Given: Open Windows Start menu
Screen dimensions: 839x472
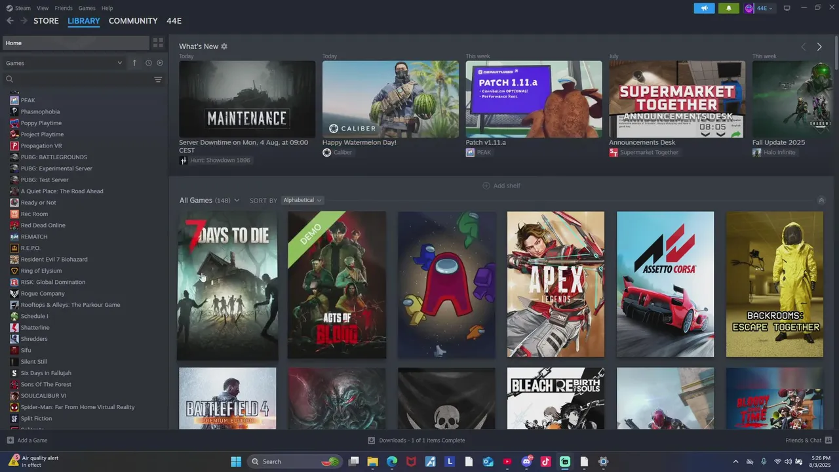Looking at the screenshot, I should tap(236, 462).
